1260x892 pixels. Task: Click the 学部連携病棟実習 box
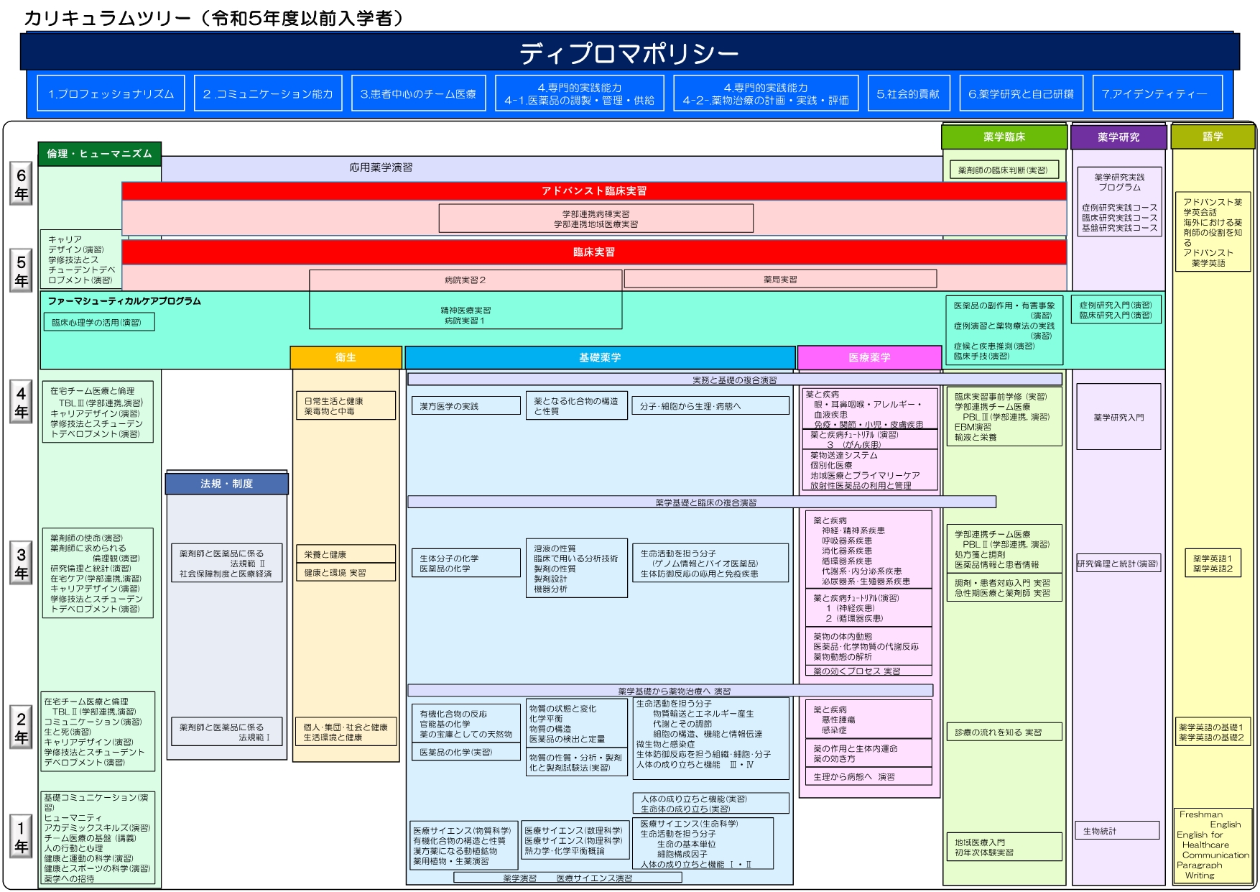596,219
